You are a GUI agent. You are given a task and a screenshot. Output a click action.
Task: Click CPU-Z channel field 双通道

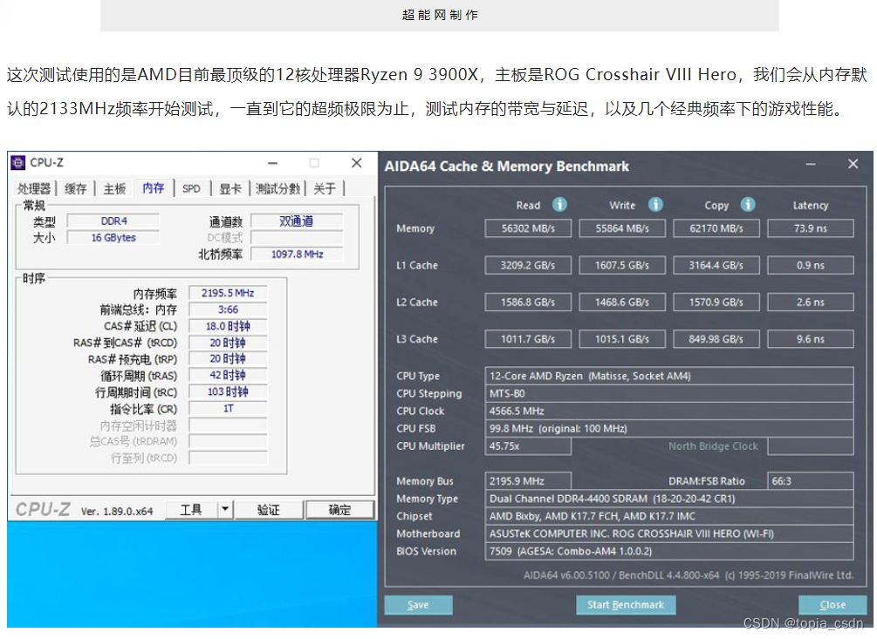click(x=297, y=221)
